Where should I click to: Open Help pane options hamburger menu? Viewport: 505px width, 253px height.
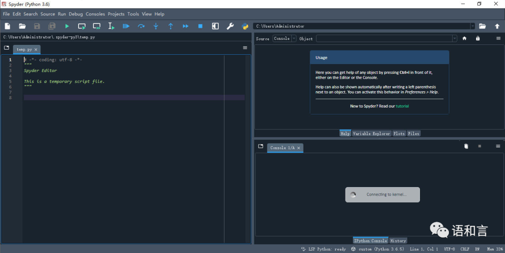pos(498,38)
